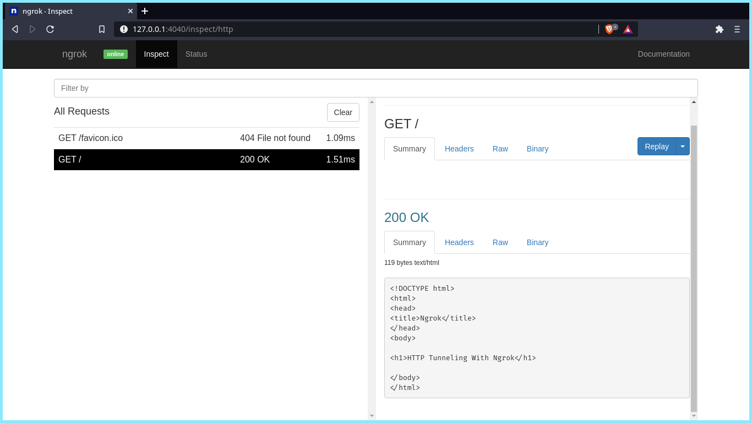This screenshot has height=423, width=752.
Task: Bookmark this page
Action: point(102,29)
